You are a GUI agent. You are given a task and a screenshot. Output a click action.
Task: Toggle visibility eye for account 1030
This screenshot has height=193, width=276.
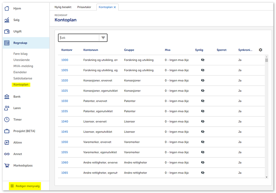point(203,101)
